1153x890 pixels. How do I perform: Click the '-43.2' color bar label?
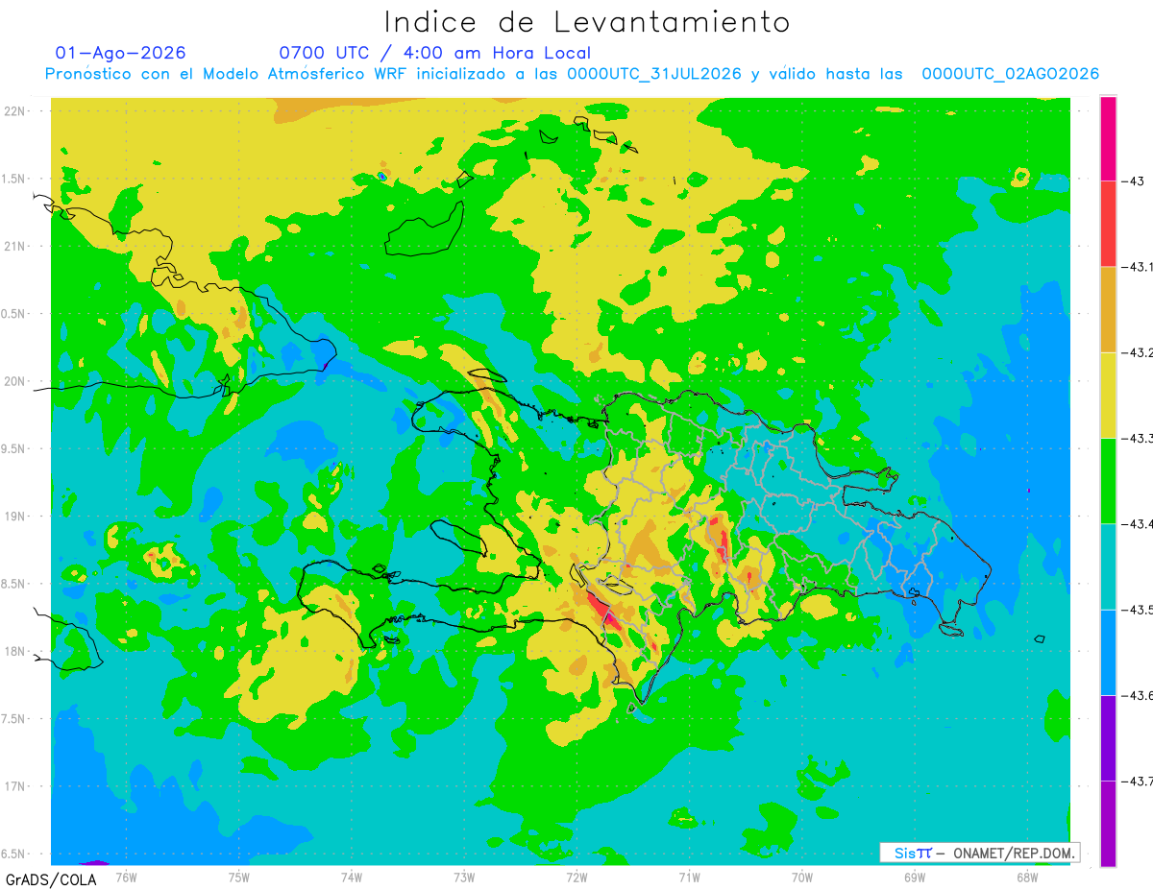click(1137, 352)
